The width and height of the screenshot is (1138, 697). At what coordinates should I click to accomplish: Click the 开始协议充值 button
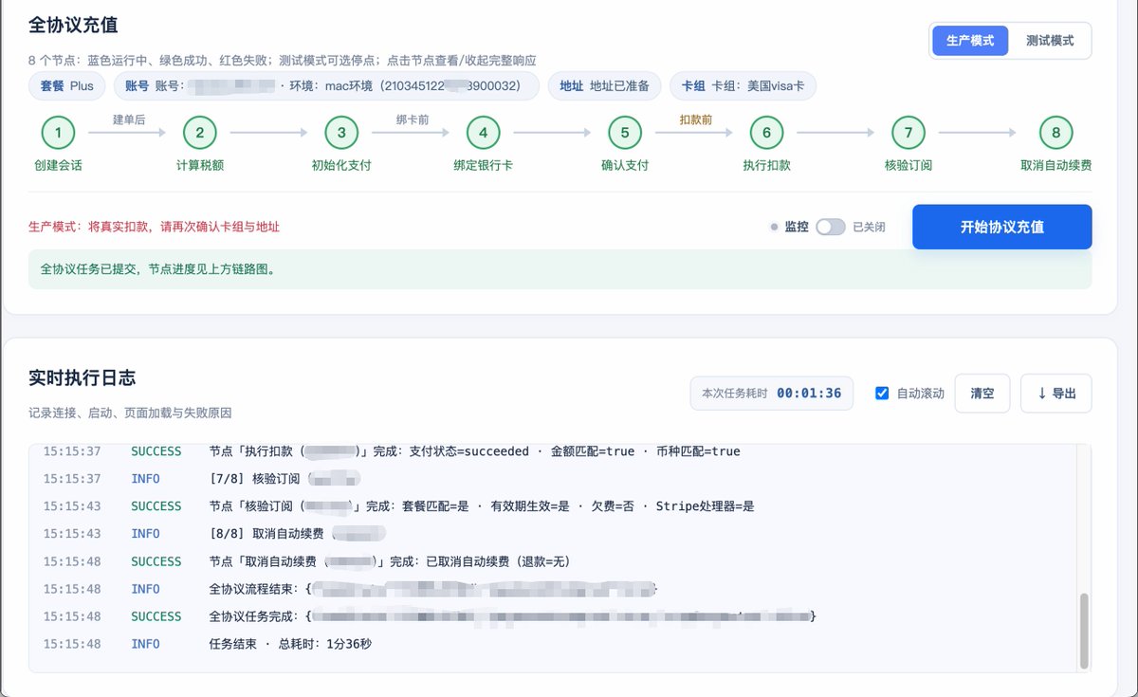tap(1002, 227)
